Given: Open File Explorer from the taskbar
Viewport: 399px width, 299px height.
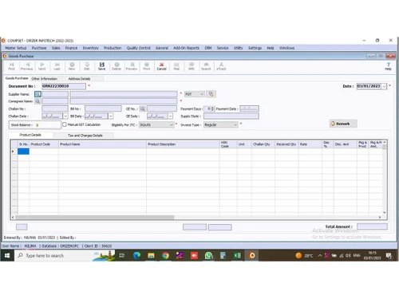Looking at the screenshot, I should 151,255.
